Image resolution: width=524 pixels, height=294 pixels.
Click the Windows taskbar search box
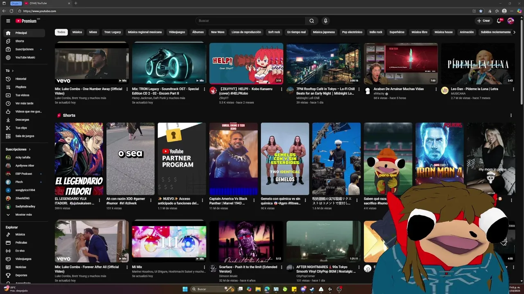(213, 289)
